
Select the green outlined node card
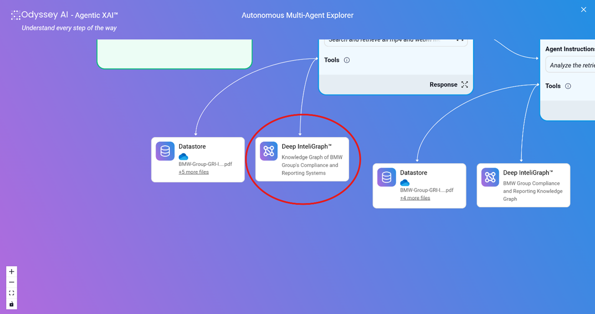click(174, 54)
